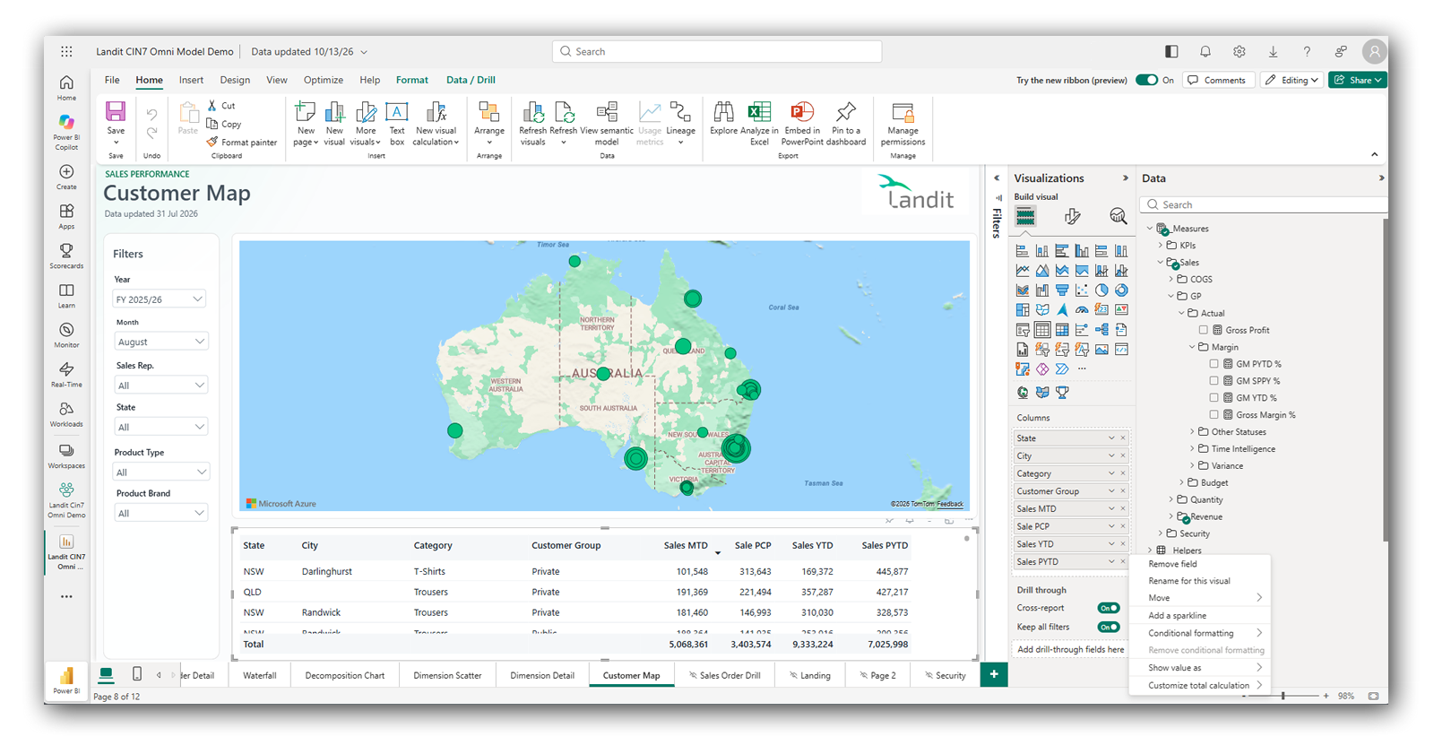The image size is (1434, 754).
Task: Open settings gear in the header
Action: coord(1239,52)
